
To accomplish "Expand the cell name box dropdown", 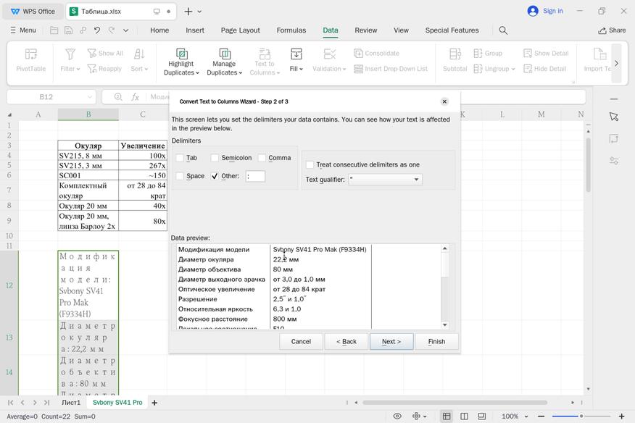I will click(x=90, y=97).
